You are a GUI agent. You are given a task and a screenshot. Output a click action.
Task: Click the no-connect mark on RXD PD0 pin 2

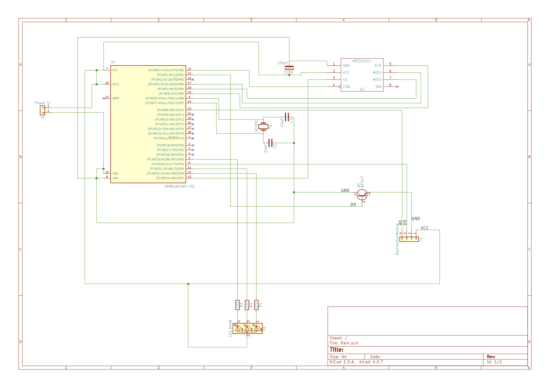[x=193, y=145]
